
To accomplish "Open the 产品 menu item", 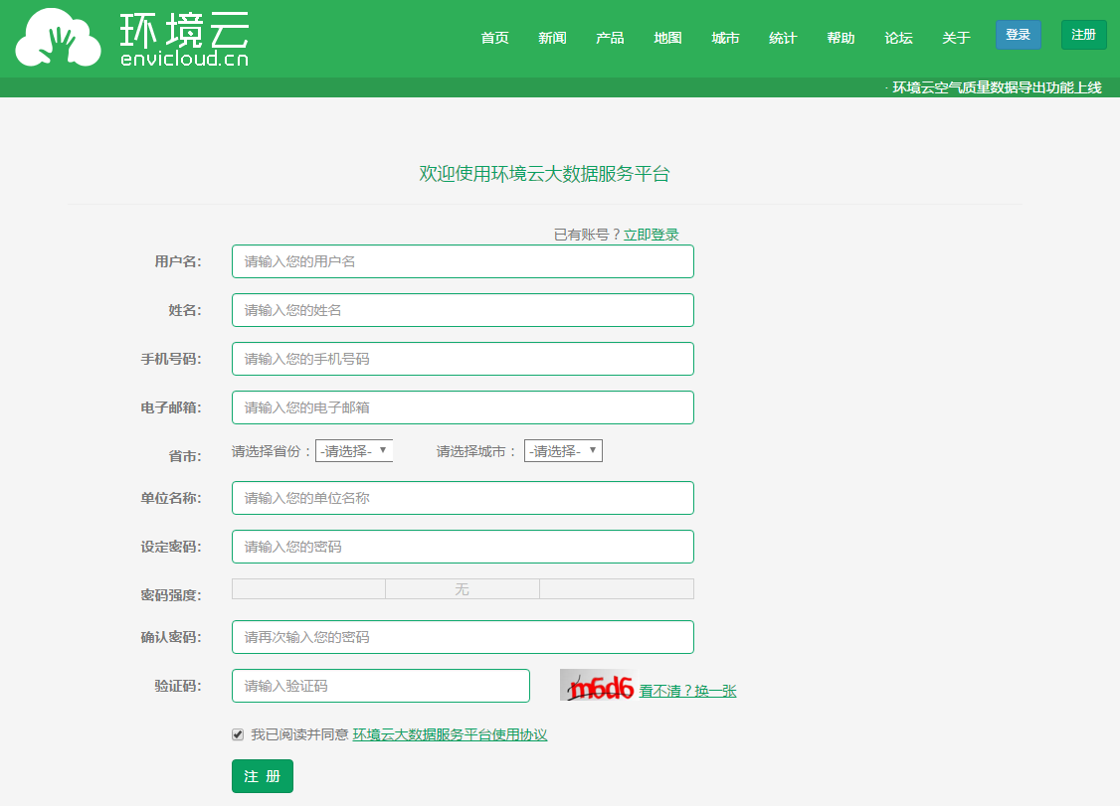I will click(x=610, y=38).
